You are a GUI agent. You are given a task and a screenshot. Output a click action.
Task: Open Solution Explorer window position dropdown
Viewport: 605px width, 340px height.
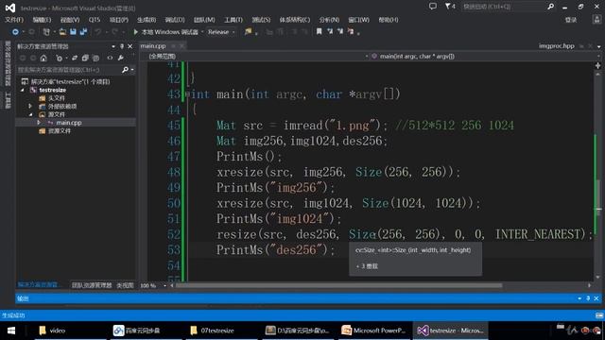pos(113,46)
